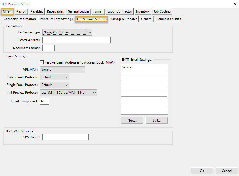This screenshot has height=176, width=239.
Task: Go to Backup & Updates tab
Action: tap(124, 19)
